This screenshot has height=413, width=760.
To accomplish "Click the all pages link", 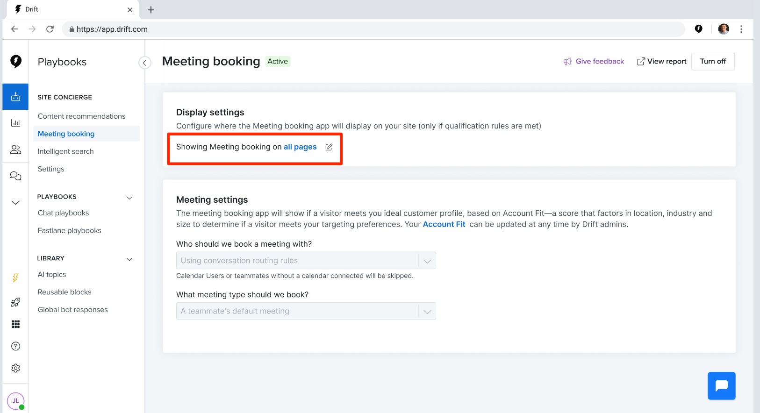I will click(x=300, y=147).
